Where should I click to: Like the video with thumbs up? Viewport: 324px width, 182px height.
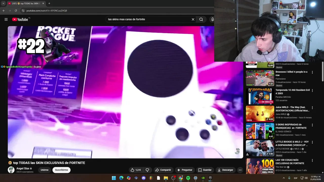[136, 170]
